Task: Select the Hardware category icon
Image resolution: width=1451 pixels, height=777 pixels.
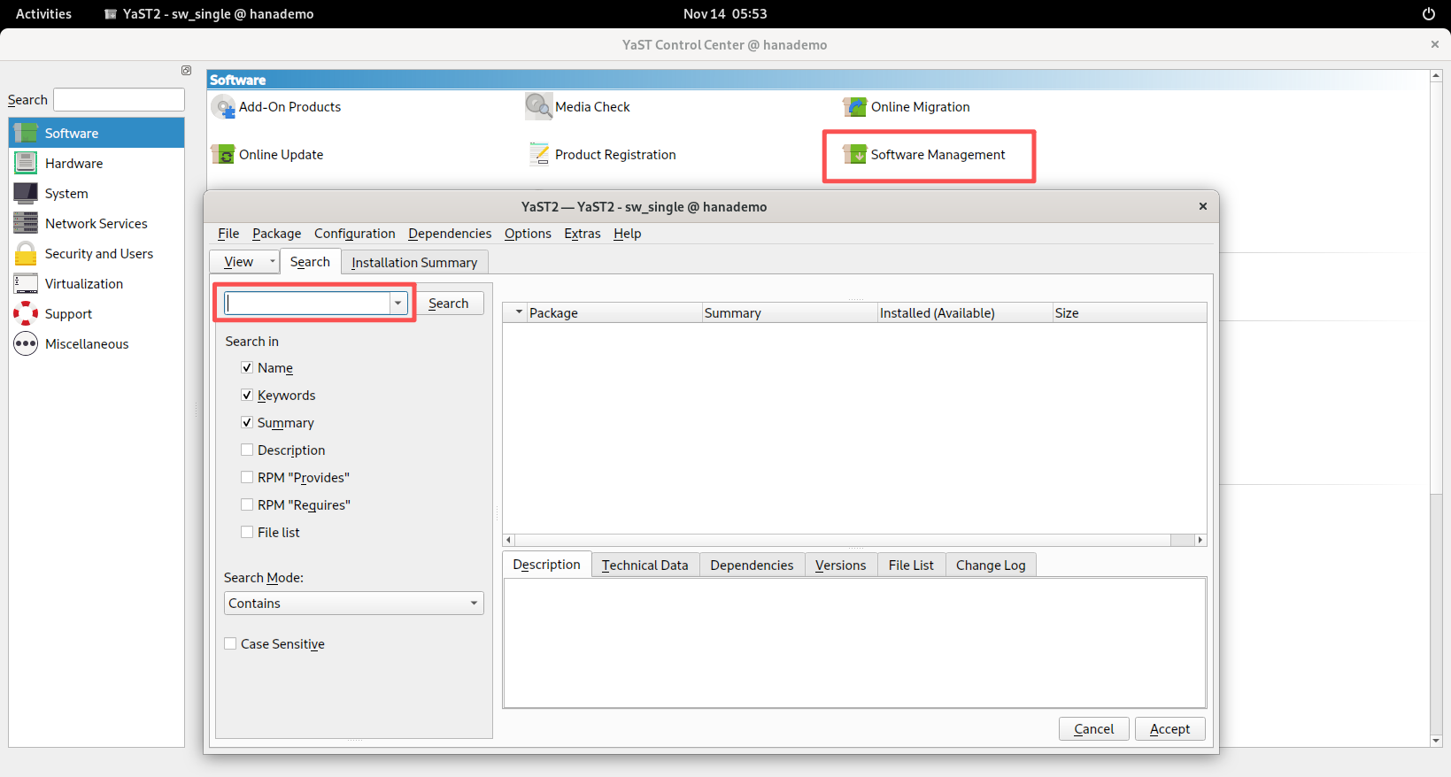Action: point(26,164)
